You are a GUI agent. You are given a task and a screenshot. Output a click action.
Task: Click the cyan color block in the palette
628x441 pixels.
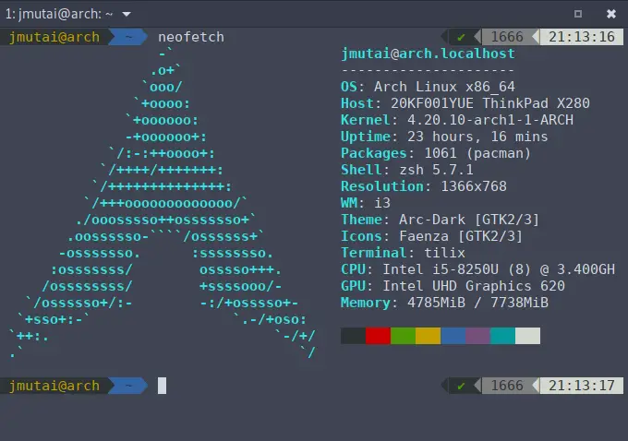tap(502, 336)
